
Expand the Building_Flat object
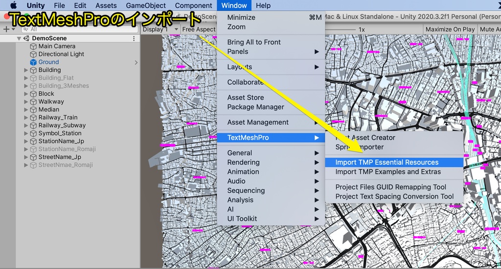click(x=26, y=78)
